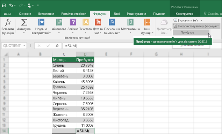Click cell Січень
The height and width of the screenshot is (134, 222).
click(64, 65)
